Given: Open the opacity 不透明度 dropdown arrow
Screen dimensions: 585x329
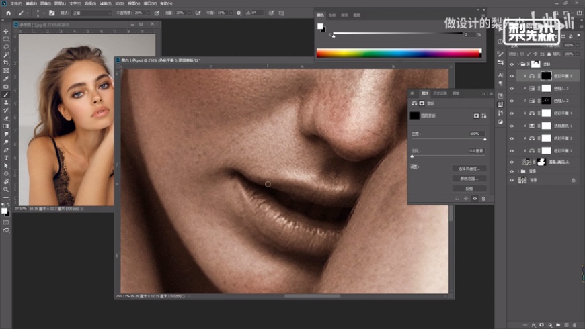Looking at the screenshot, I should point(147,13).
